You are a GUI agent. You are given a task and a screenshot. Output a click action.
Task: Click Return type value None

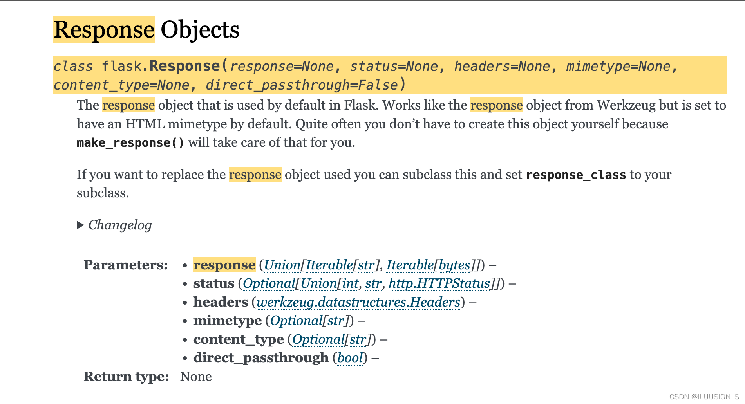click(x=196, y=377)
